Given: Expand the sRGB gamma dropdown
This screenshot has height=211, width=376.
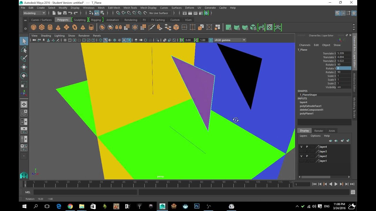Looking at the screenshot, I should pyautogui.click(x=244, y=40).
